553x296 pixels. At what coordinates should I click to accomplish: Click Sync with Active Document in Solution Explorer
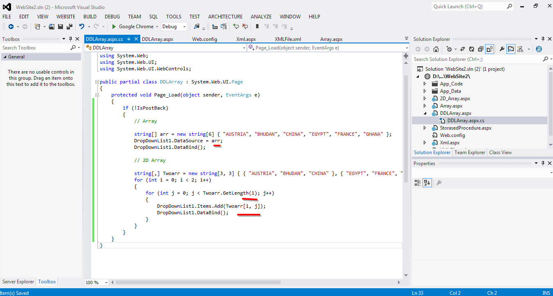click(x=462, y=49)
